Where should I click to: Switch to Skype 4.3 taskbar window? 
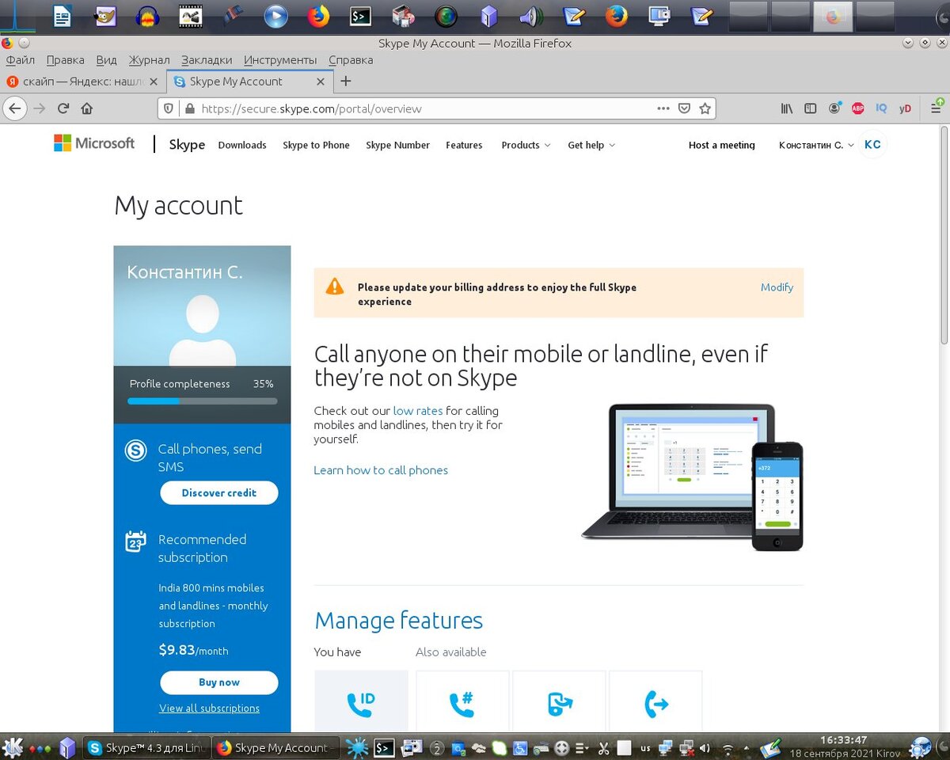(x=147, y=747)
